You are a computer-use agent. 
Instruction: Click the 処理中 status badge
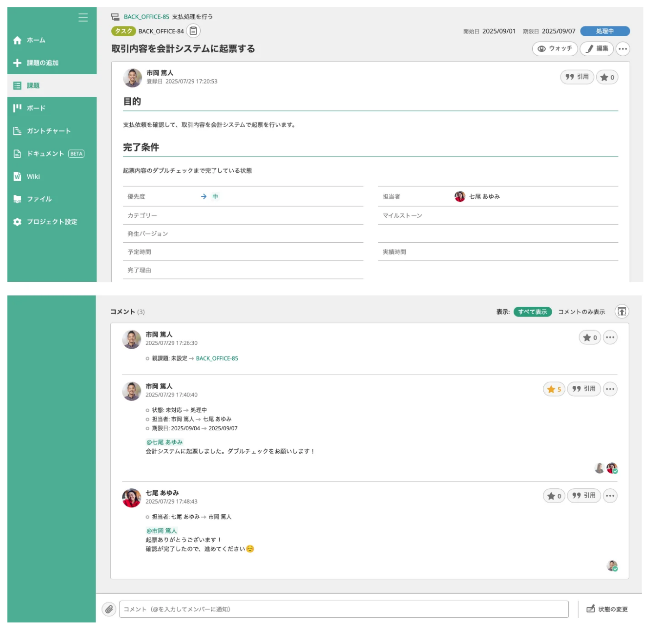pos(605,31)
